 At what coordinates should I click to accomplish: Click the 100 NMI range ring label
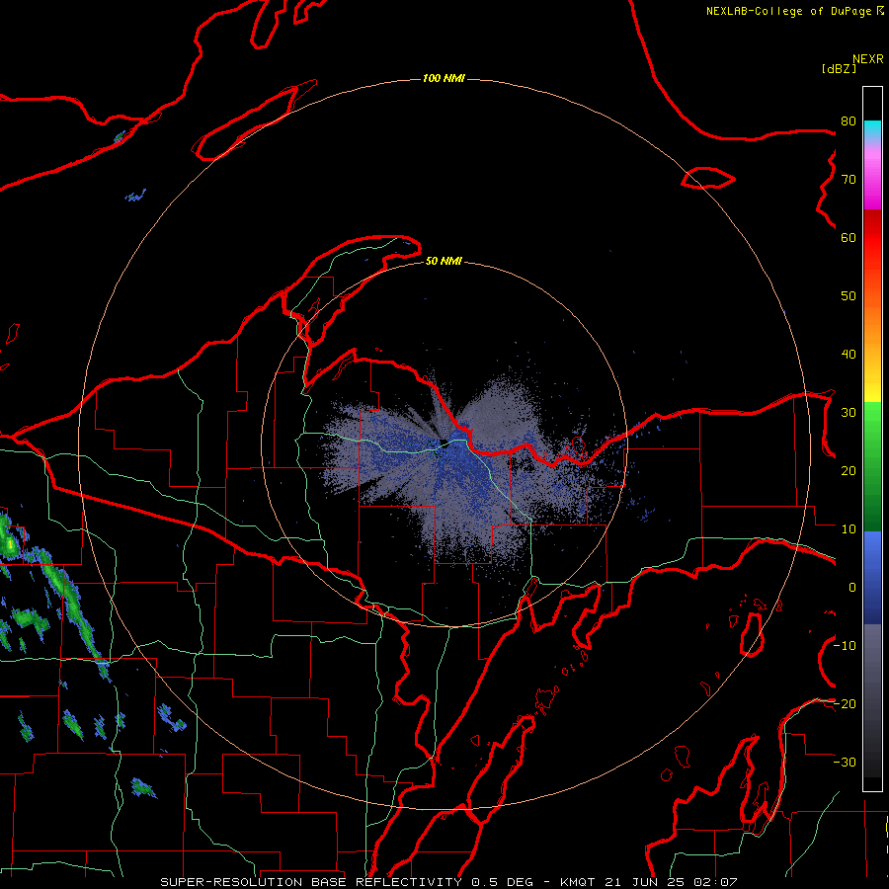(x=444, y=78)
